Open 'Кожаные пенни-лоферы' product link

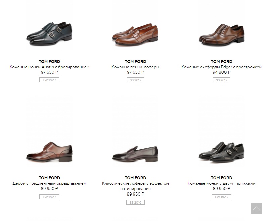coord(135,67)
